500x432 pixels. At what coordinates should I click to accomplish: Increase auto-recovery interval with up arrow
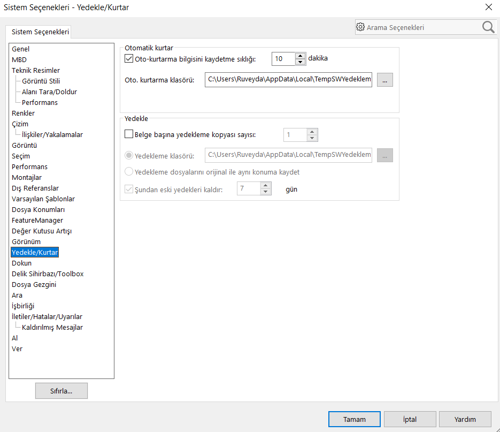pos(300,56)
